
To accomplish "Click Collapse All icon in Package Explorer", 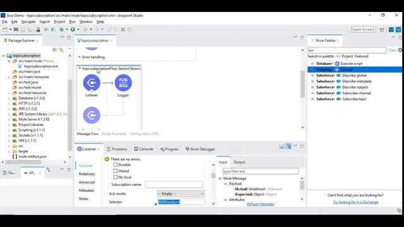I will point(54,50).
